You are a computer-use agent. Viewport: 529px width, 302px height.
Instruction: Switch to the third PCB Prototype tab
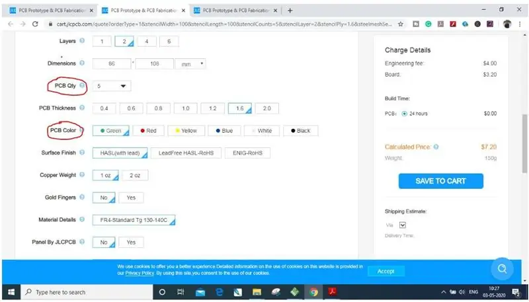coord(235,11)
